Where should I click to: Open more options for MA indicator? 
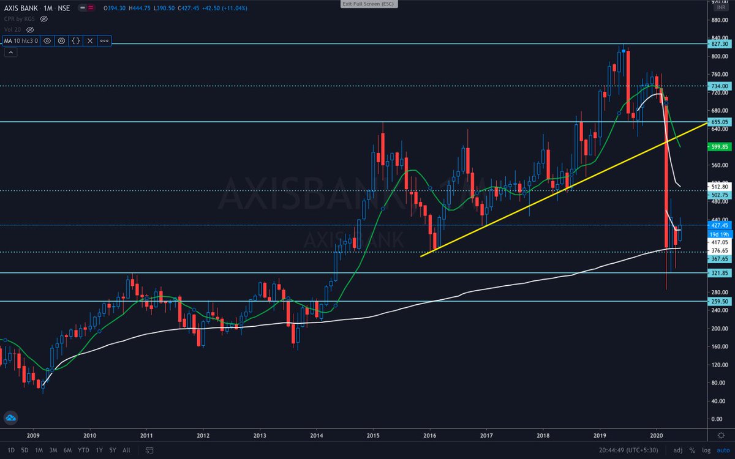(x=104, y=40)
